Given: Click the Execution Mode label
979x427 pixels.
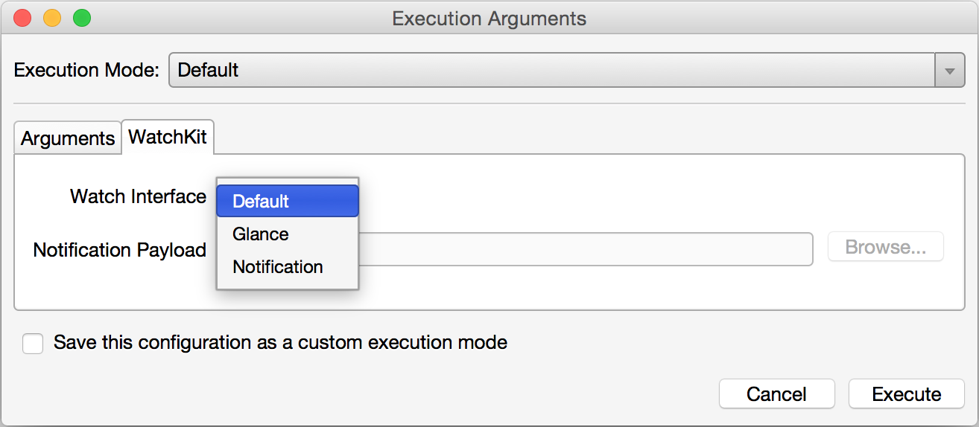Looking at the screenshot, I should 86,71.
